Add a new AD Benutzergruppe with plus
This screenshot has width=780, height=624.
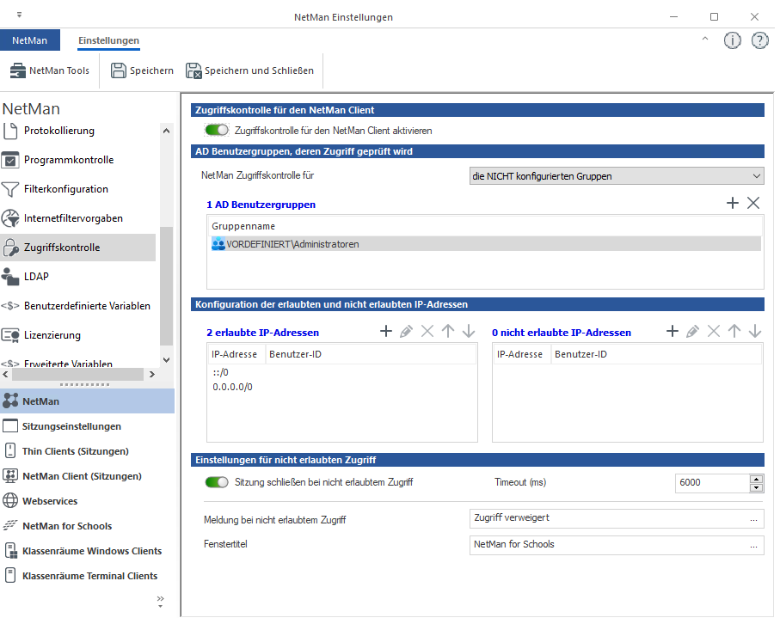tap(733, 203)
